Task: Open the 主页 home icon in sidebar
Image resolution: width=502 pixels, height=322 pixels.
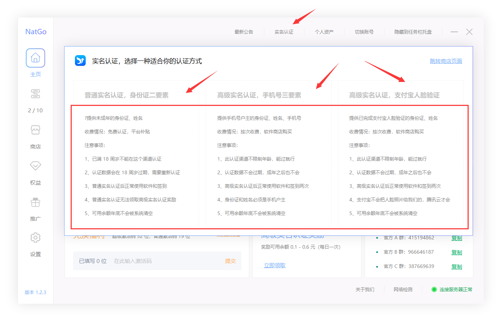Action: [35, 58]
